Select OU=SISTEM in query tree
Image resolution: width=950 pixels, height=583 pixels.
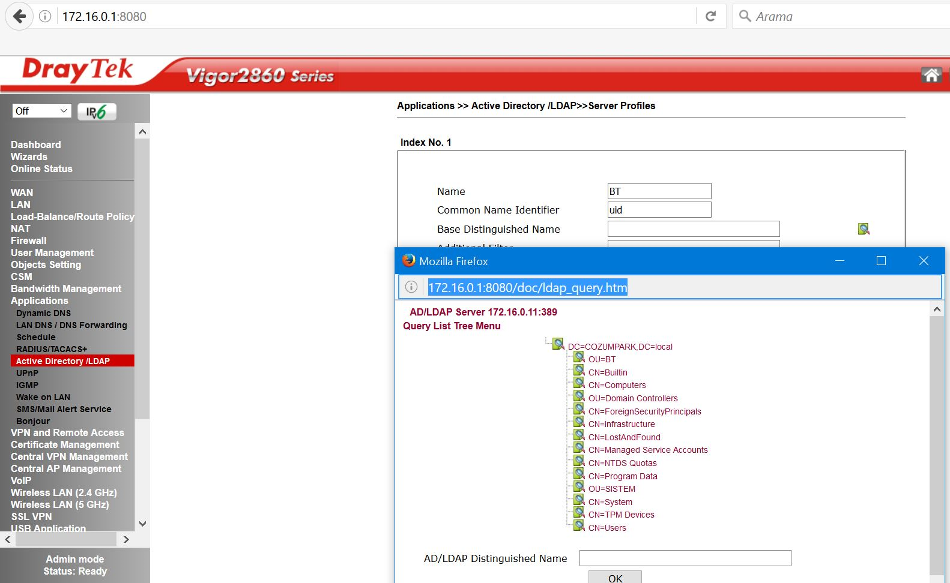pos(611,489)
